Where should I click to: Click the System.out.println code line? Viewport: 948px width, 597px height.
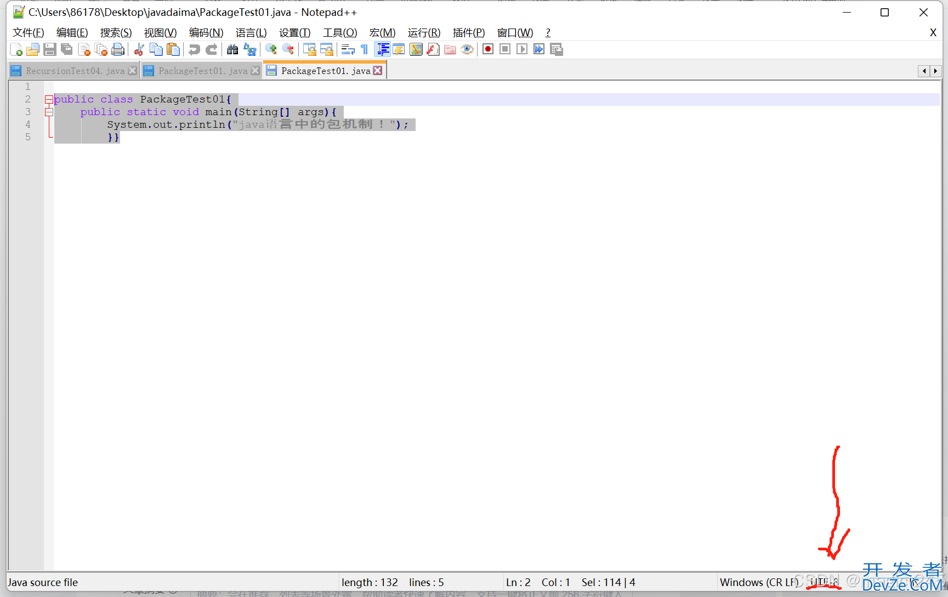coord(258,124)
